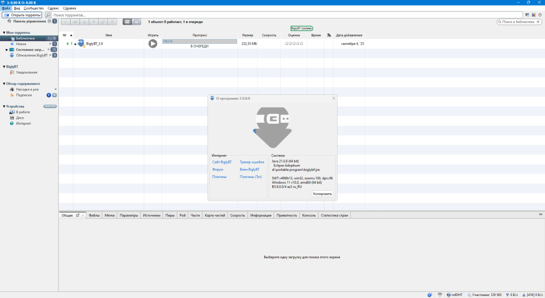Viewport: 545px width, 298px height.
Task: Click the plus icon to add subscription
Action: (x=55, y=95)
